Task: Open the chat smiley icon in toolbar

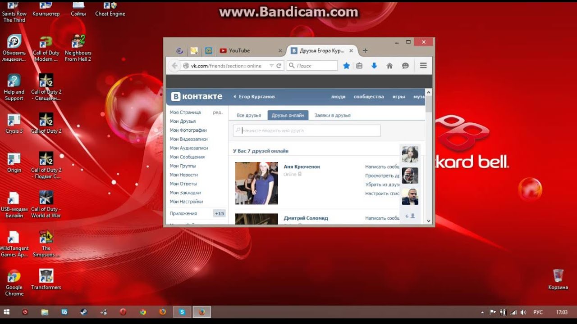Action: click(x=405, y=66)
